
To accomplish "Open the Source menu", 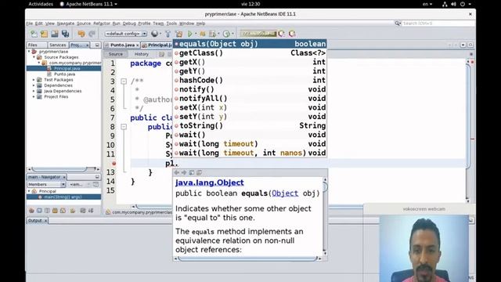I will [84, 23].
